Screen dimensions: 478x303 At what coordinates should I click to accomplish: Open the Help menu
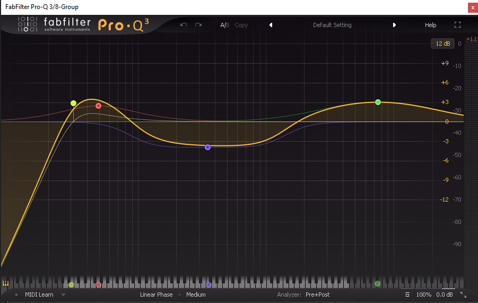tap(430, 25)
